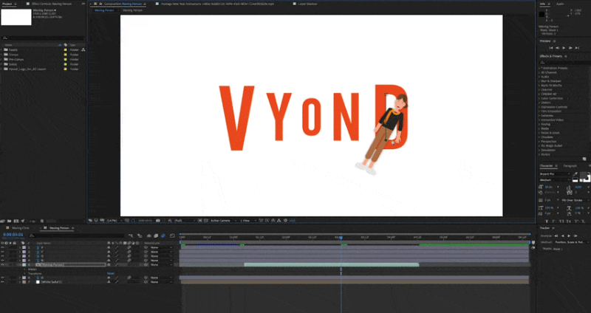Click the quality switch on layer 3
The width and height of the screenshot is (591, 313).
click(117, 255)
